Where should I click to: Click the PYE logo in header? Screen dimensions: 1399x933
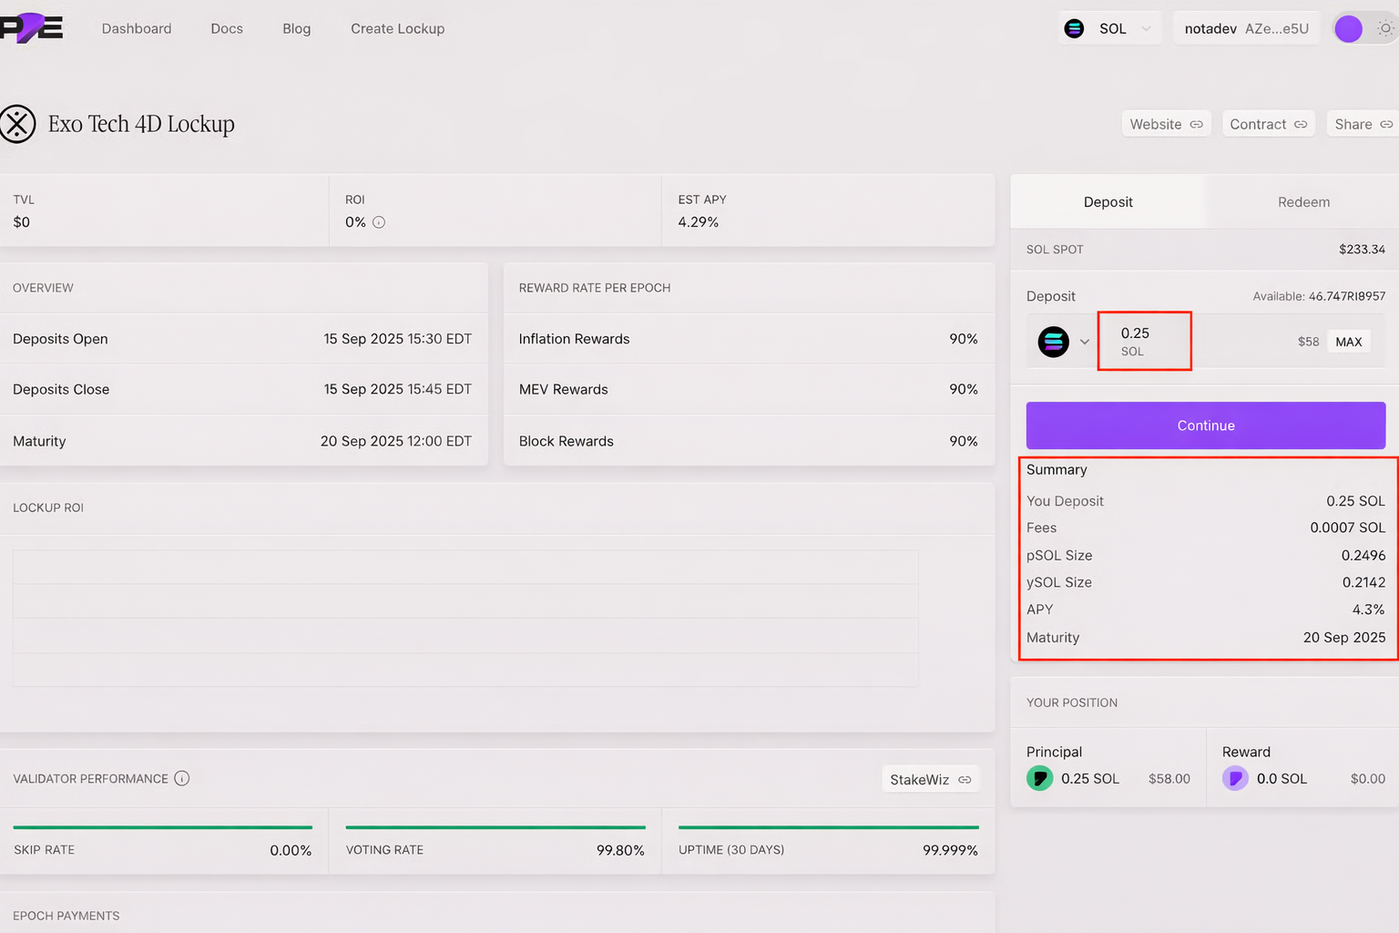click(x=31, y=28)
